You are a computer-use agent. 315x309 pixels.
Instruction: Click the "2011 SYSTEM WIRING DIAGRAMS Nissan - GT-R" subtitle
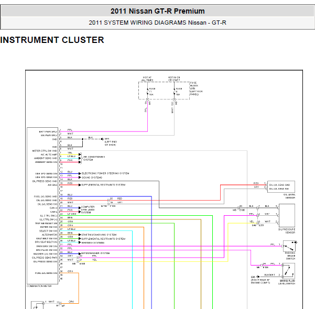point(157,23)
